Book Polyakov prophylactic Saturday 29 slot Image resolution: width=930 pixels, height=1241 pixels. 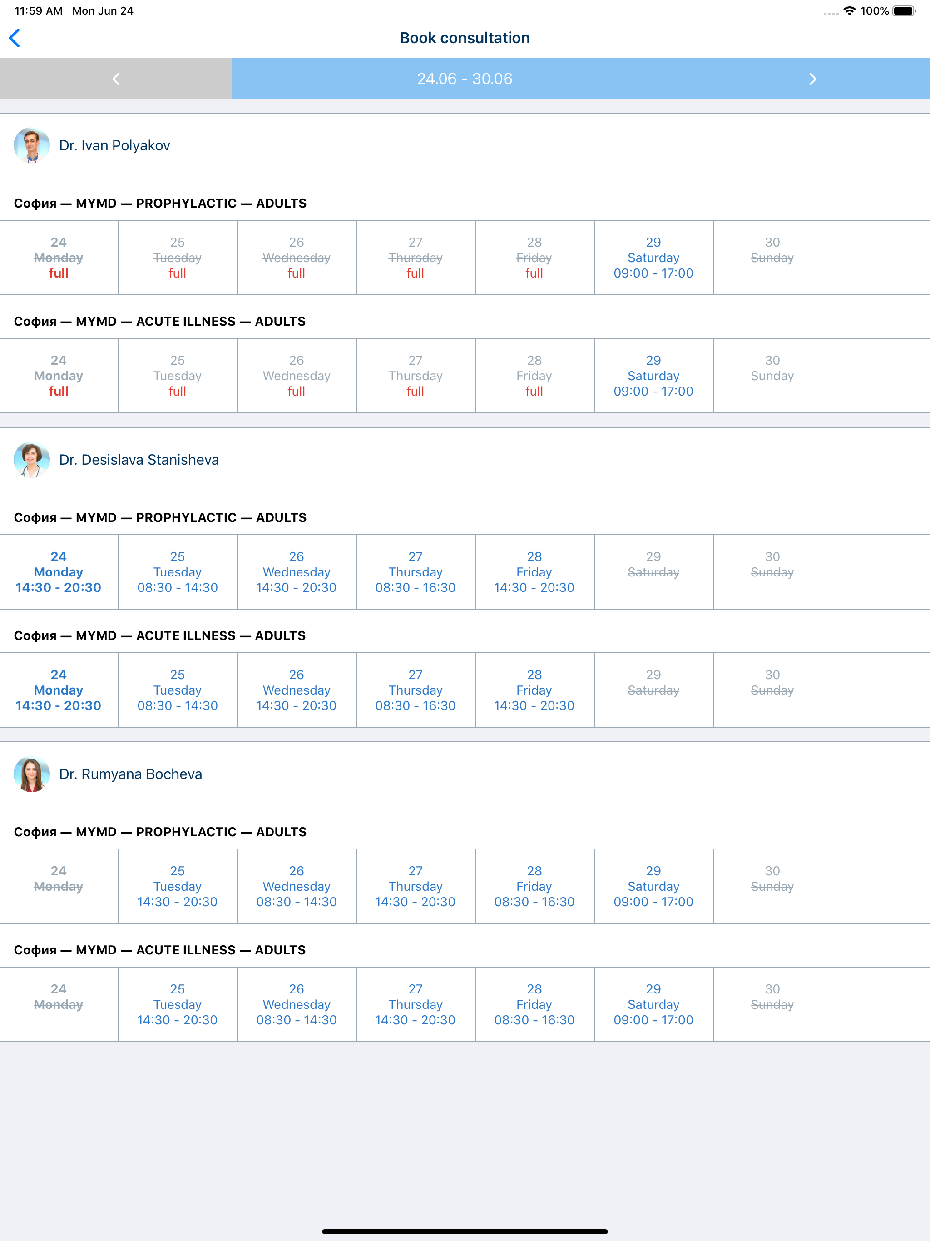click(653, 258)
